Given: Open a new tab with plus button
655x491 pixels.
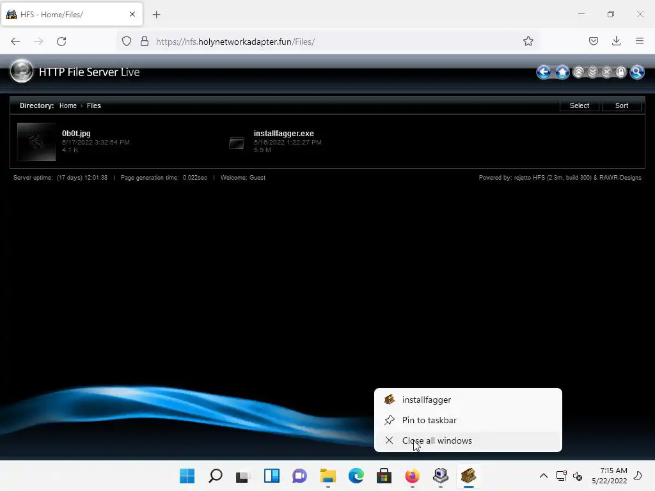Looking at the screenshot, I should point(156,15).
